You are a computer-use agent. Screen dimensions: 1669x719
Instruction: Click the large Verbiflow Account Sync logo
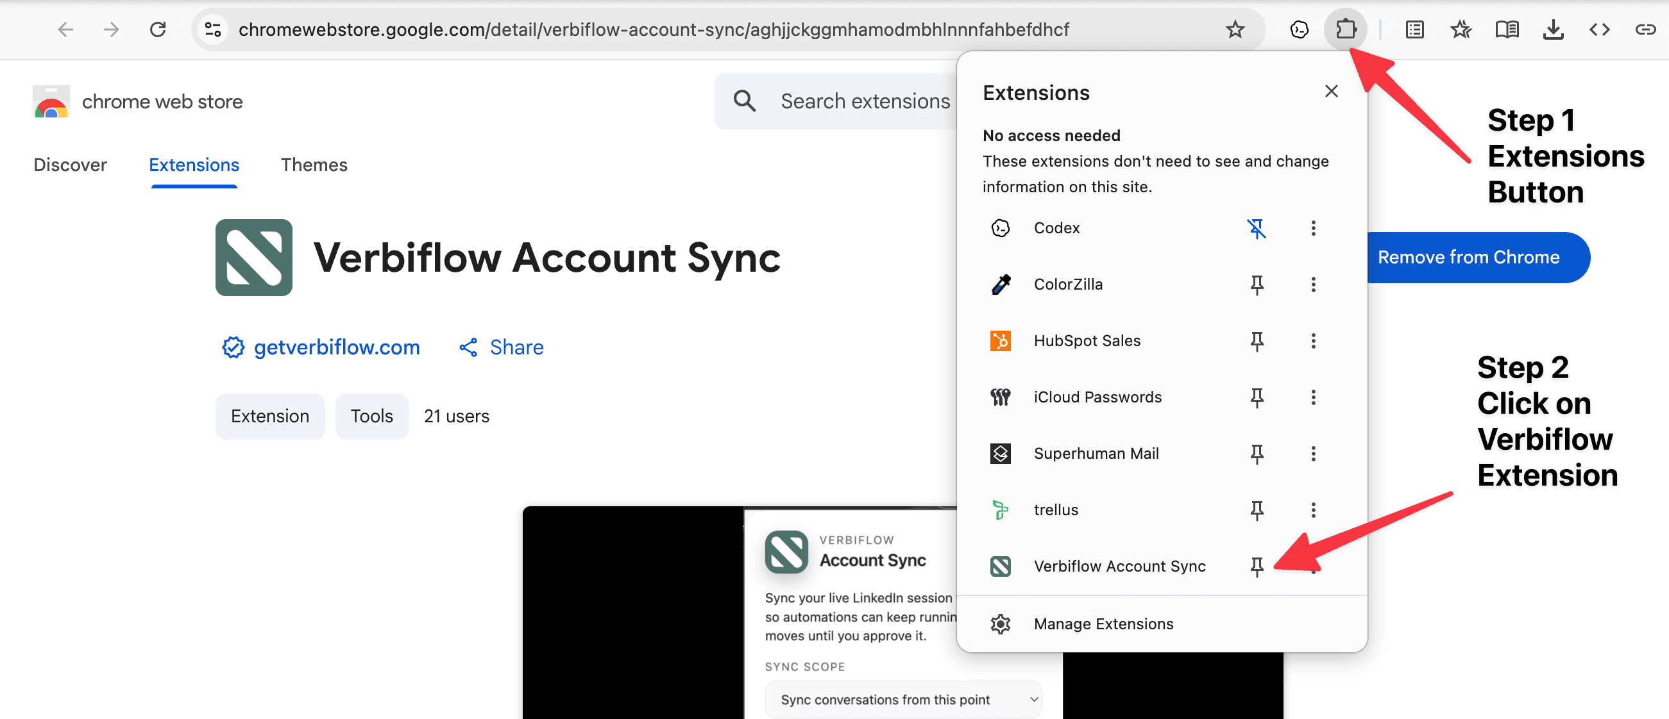[x=253, y=257]
